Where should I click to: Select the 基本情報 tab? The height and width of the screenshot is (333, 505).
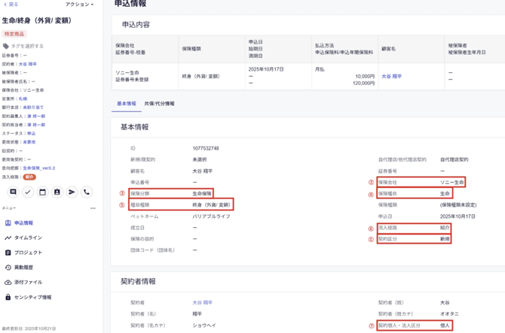(127, 104)
